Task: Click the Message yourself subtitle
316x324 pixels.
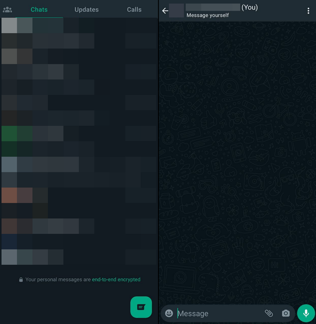Action: (207, 15)
